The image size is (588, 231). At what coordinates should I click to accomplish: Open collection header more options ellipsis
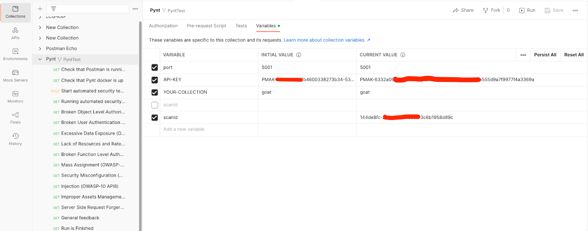click(x=575, y=10)
